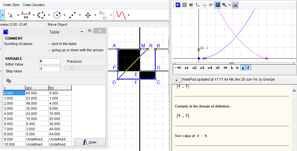
Task: Select the locus dotted points tool
Action: click(x=72, y=15)
